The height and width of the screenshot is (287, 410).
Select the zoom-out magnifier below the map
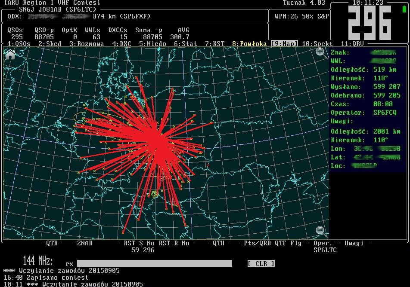click(x=319, y=230)
